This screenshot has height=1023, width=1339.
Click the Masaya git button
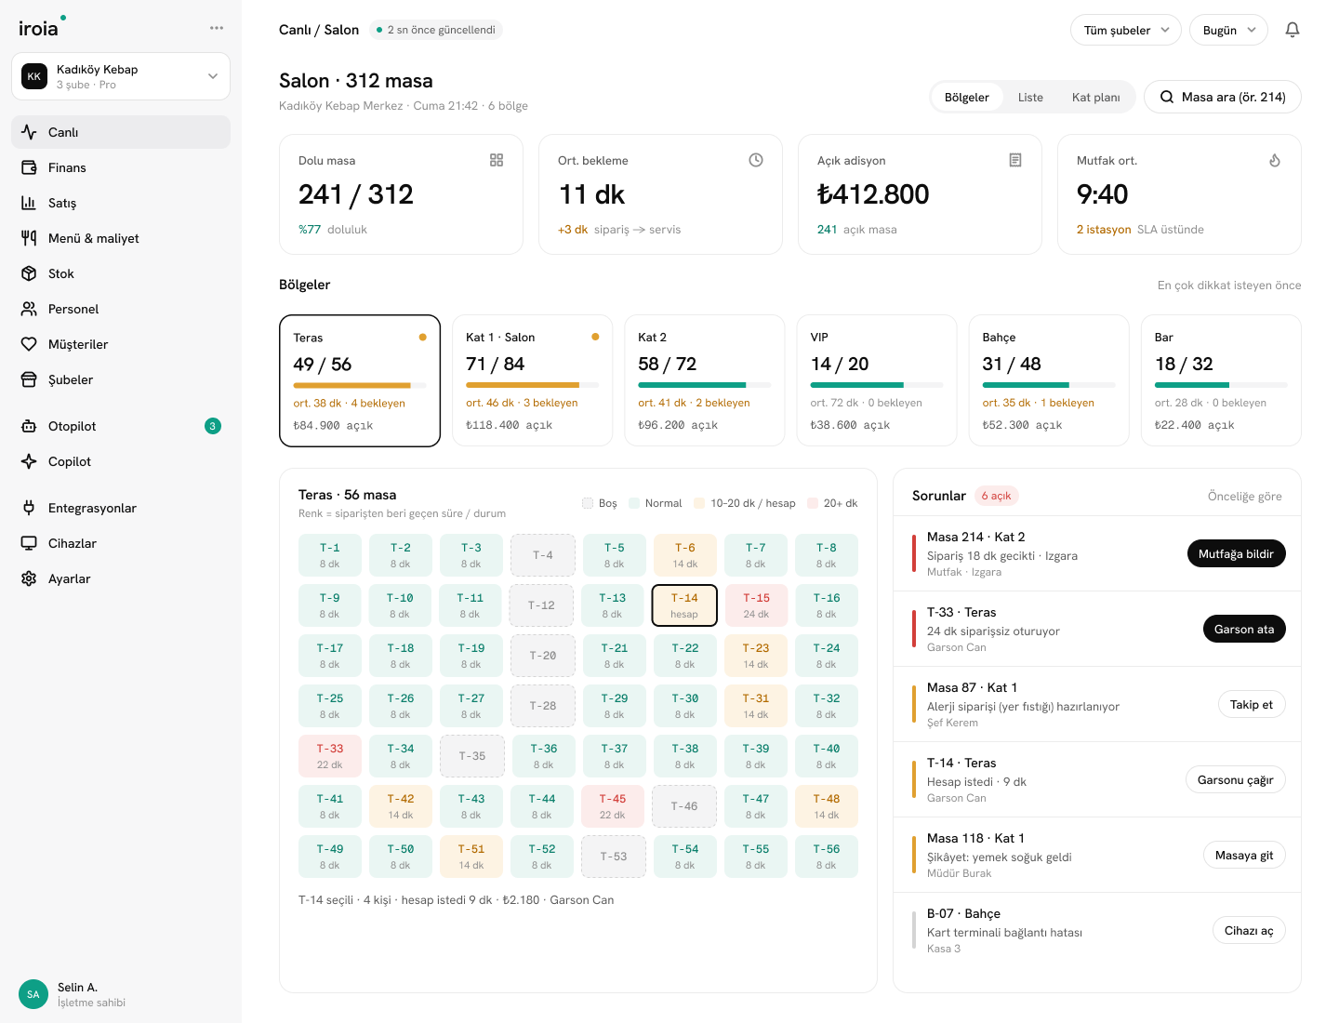[1244, 855]
